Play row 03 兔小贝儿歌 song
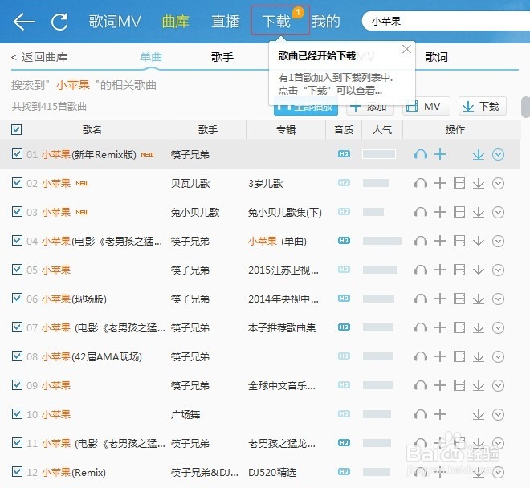This screenshot has height=488, width=530. (421, 212)
